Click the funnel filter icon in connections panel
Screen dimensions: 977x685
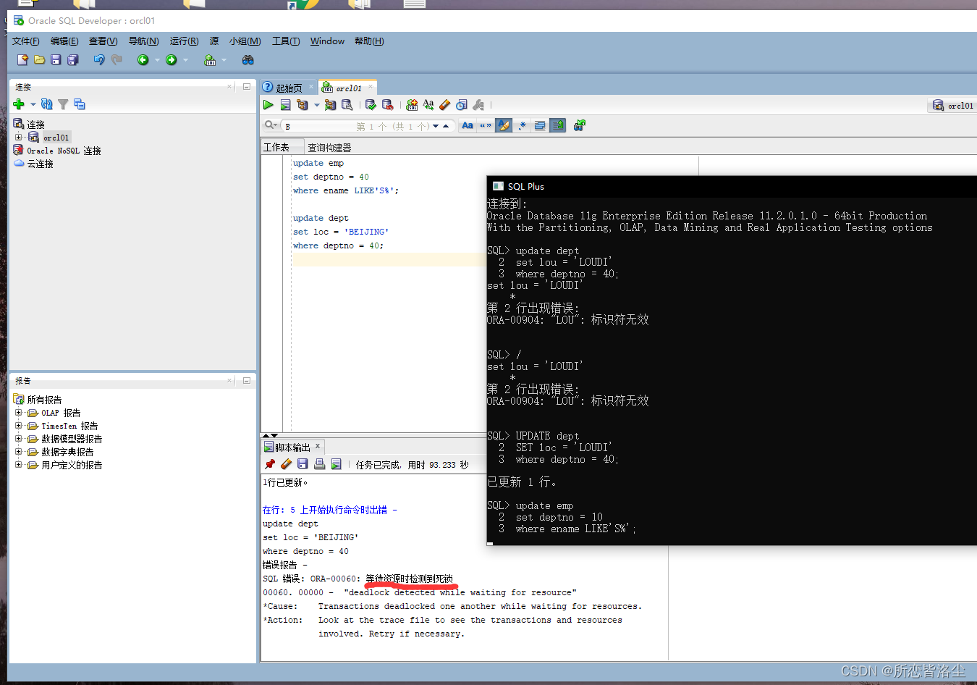pyautogui.click(x=63, y=104)
